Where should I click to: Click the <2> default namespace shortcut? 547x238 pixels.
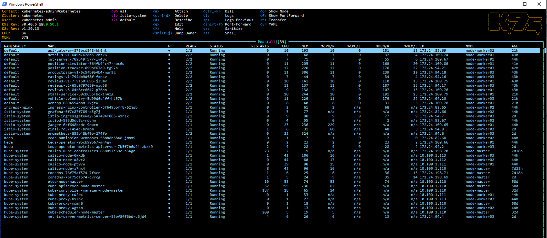123,20
